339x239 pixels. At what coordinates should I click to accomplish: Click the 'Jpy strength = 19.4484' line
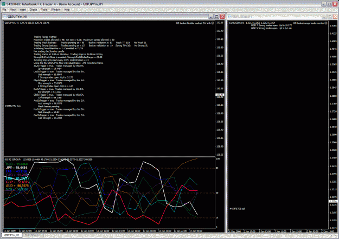click(x=50, y=69)
